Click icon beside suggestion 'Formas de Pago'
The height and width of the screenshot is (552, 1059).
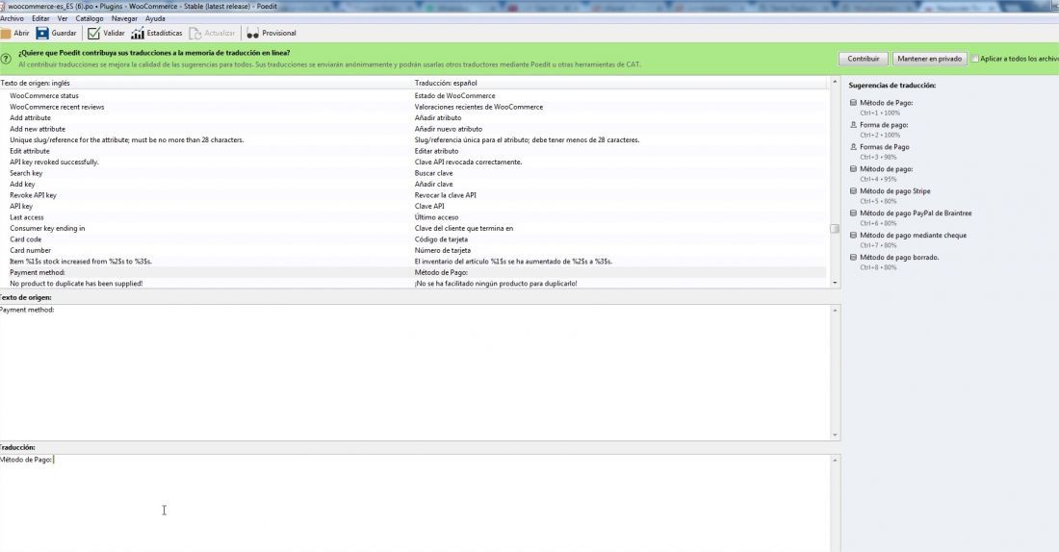tap(853, 146)
